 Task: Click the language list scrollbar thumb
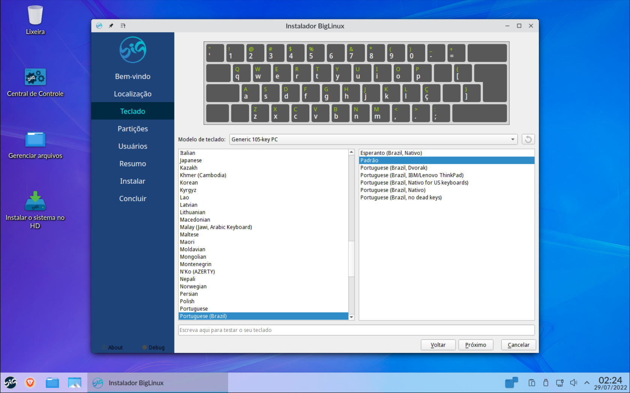pos(351,259)
